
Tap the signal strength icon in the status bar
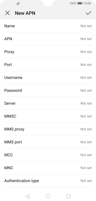click(18, 3)
